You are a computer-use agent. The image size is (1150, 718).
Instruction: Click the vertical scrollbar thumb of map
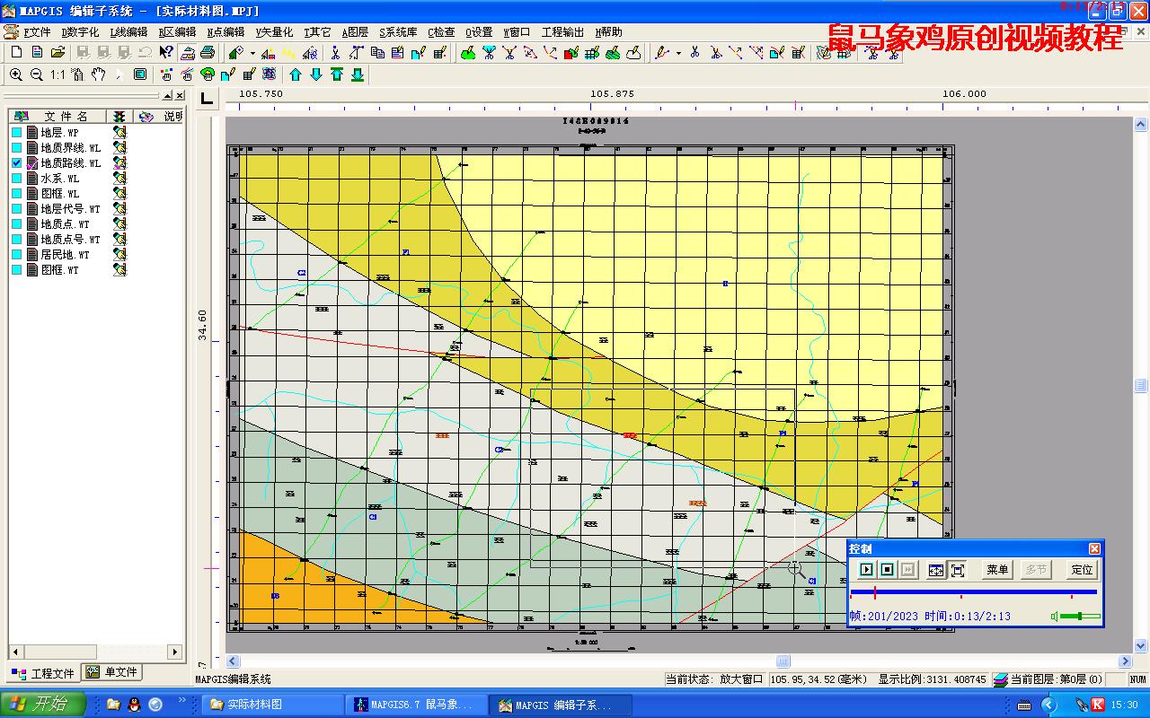pos(1141,385)
